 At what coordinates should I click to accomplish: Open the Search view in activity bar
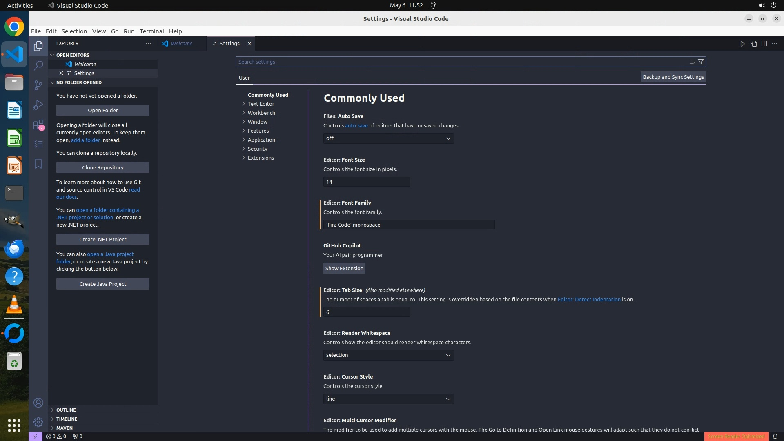pyautogui.click(x=38, y=65)
